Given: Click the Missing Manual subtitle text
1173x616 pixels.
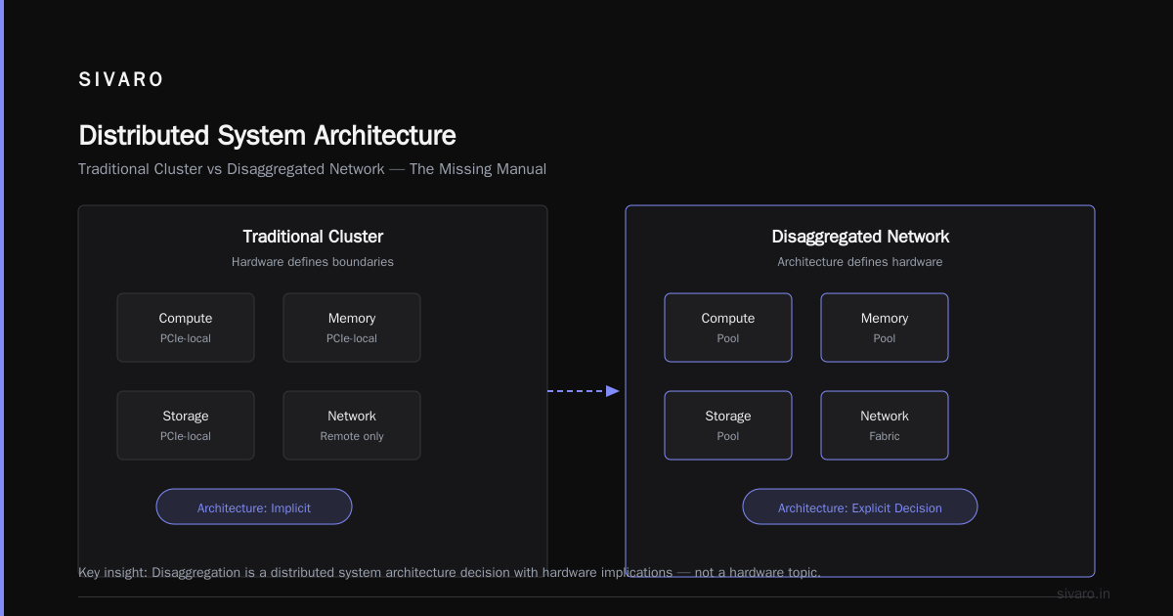Looking at the screenshot, I should point(478,169).
